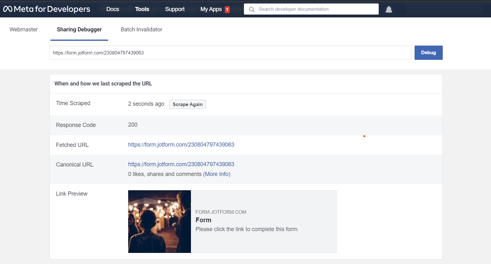Click the link preview thumbnail image

pyautogui.click(x=160, y=222)
